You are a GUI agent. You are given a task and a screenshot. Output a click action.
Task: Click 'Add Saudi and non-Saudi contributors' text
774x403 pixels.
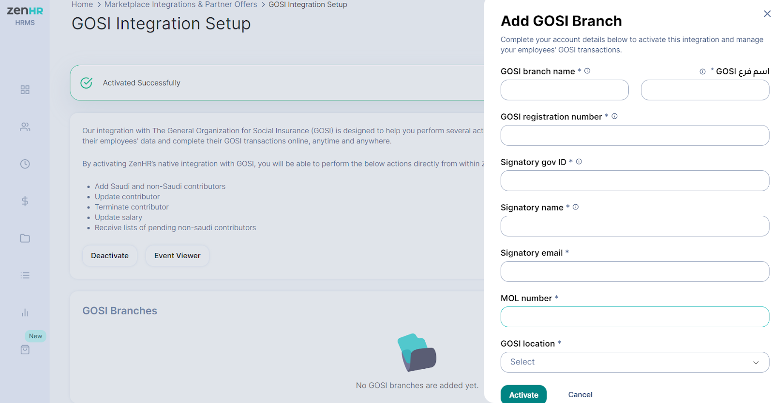(x=160, y=186)
